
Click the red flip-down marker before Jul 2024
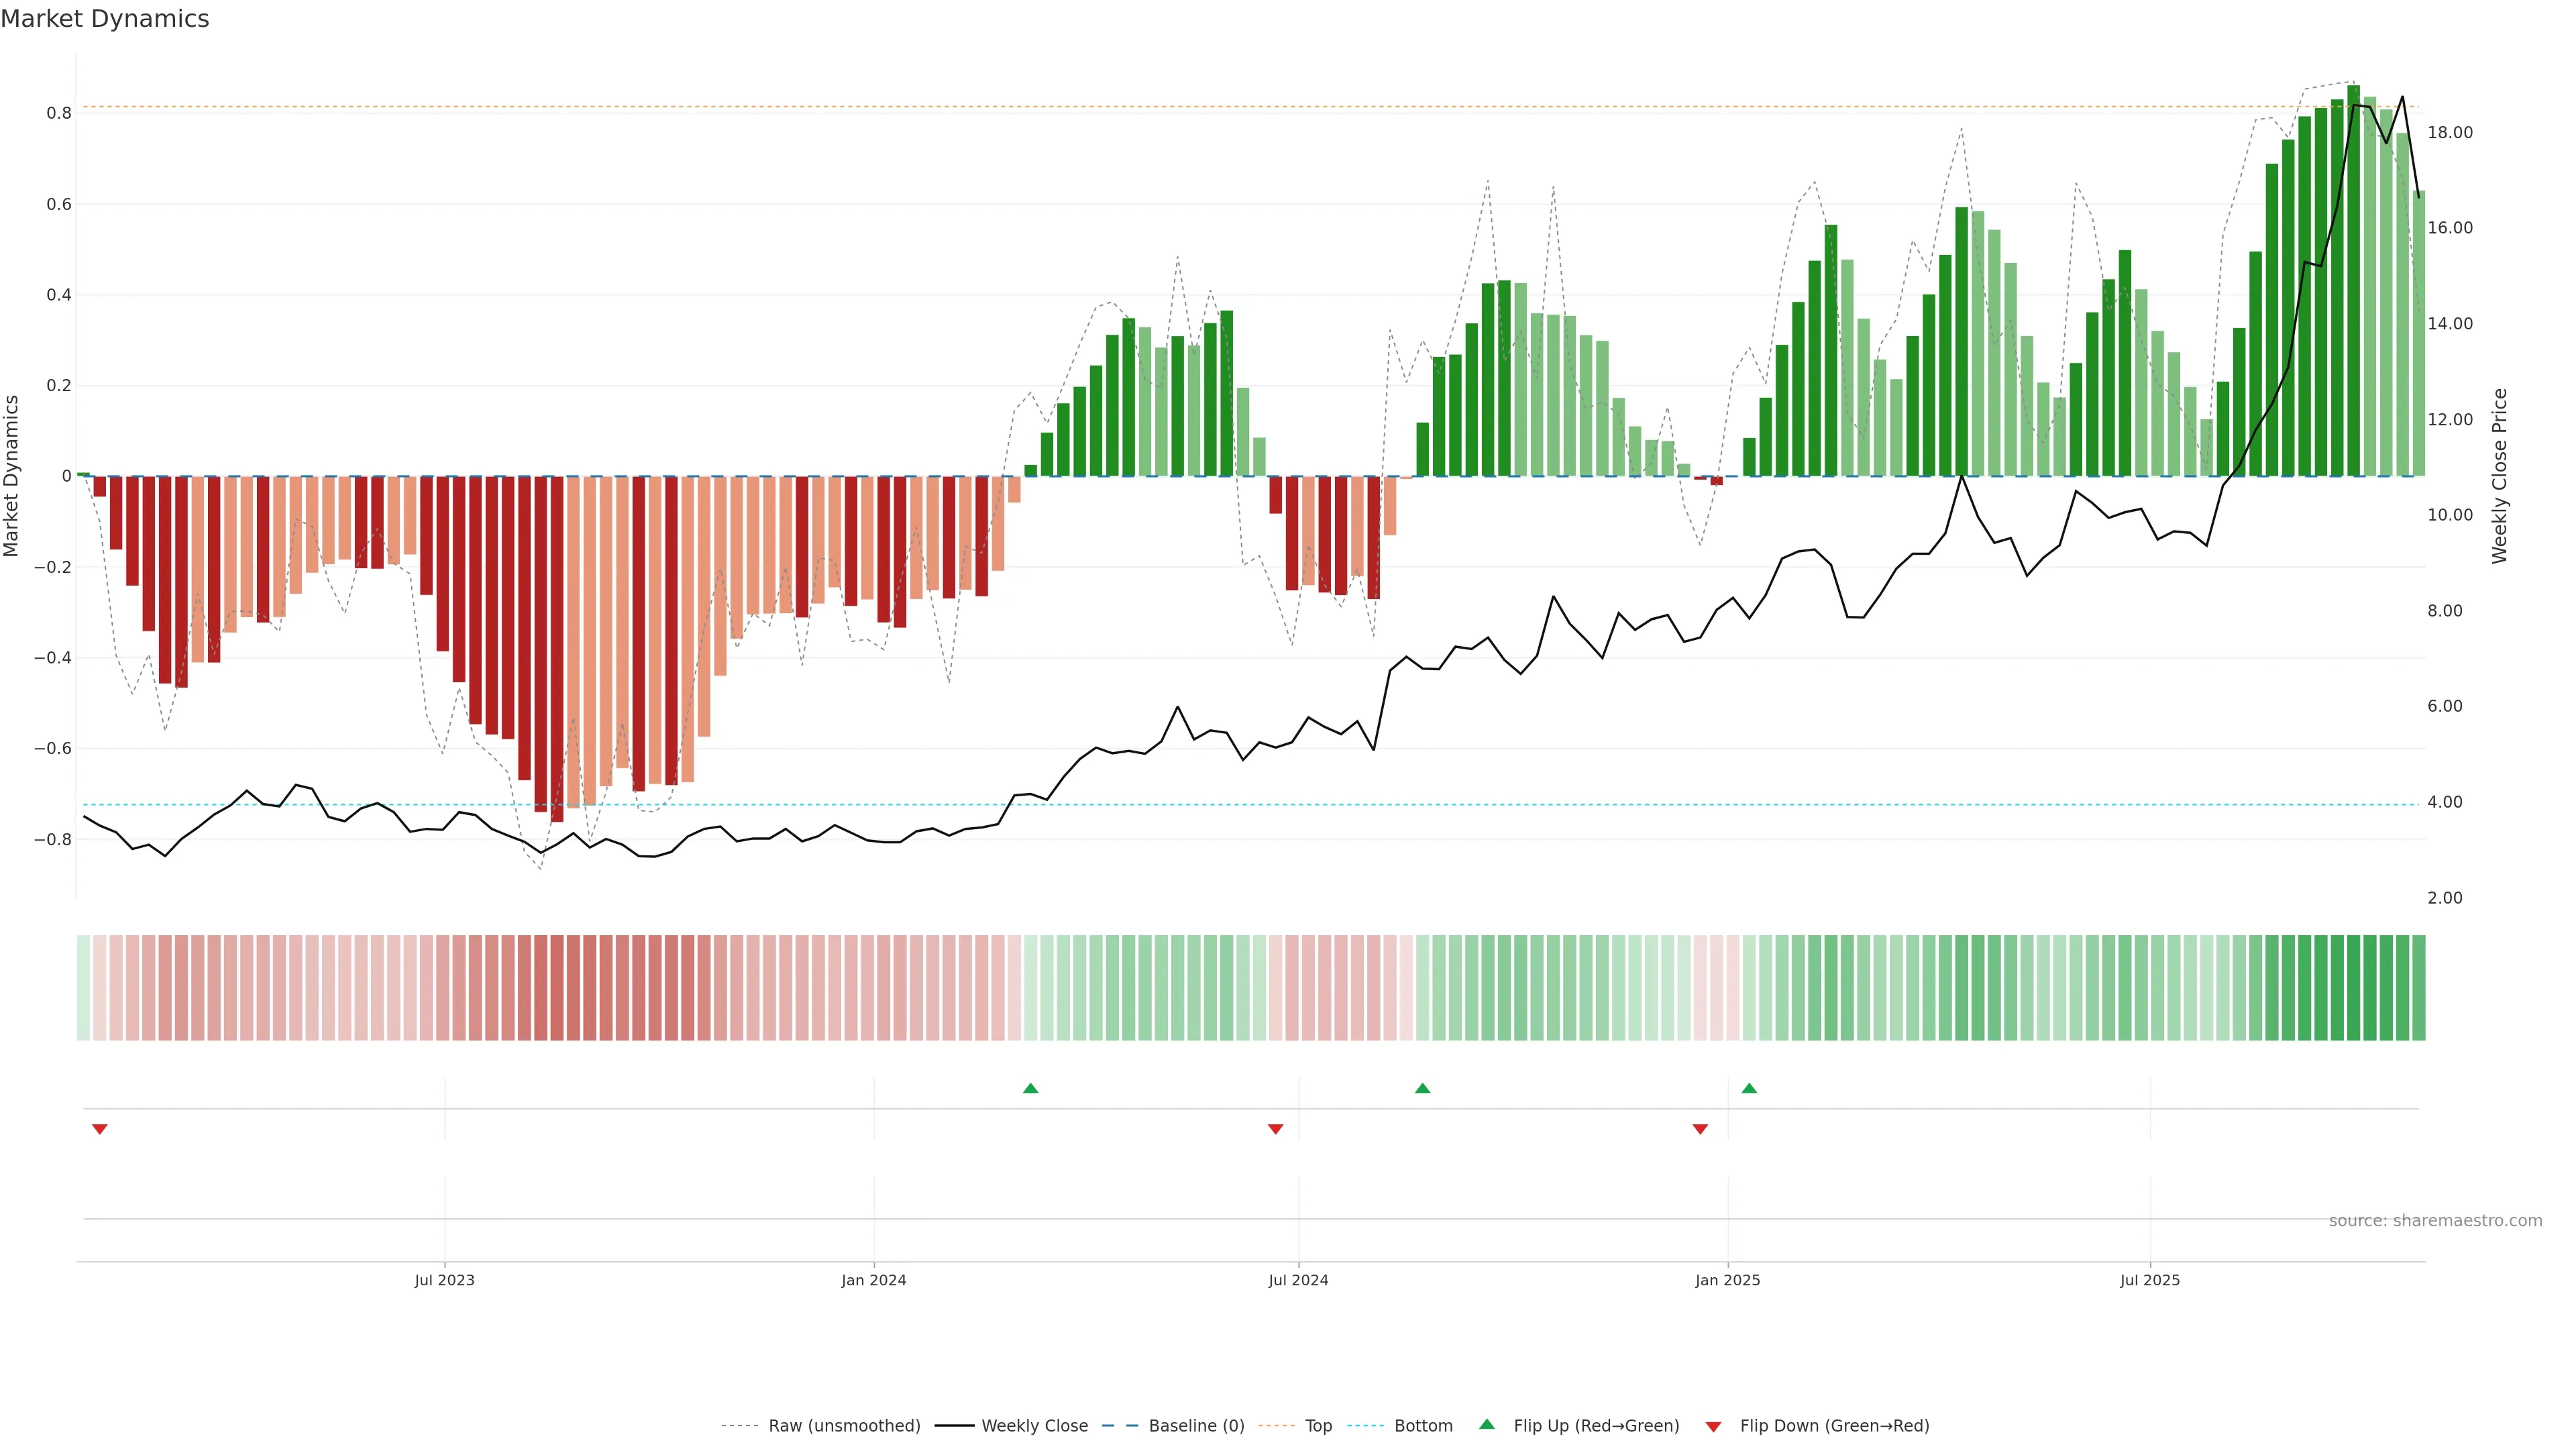[1275, 1129]
